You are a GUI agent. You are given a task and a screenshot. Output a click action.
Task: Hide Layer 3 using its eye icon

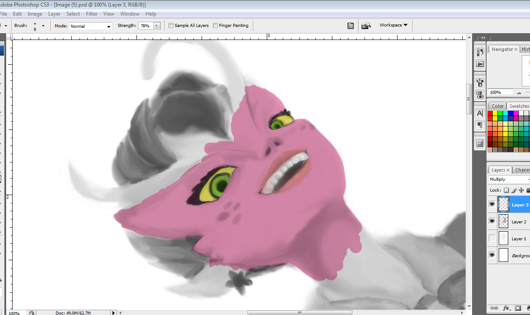[x=492, y=204]
